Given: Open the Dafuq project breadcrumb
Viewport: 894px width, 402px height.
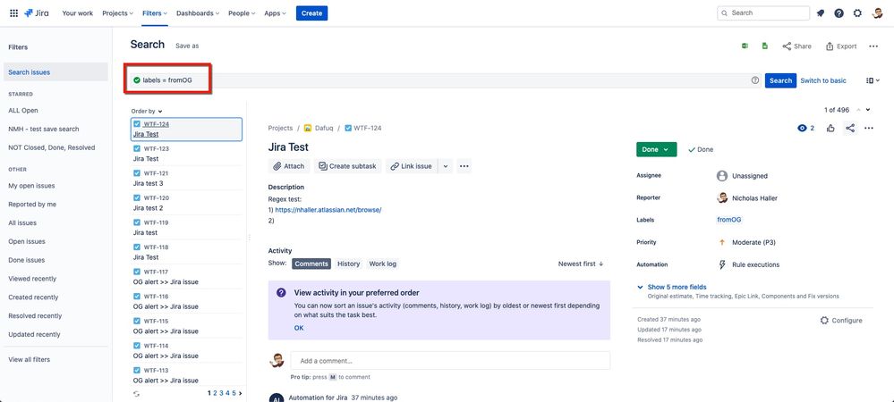Looking at the screenshot, I should point(319,128).
